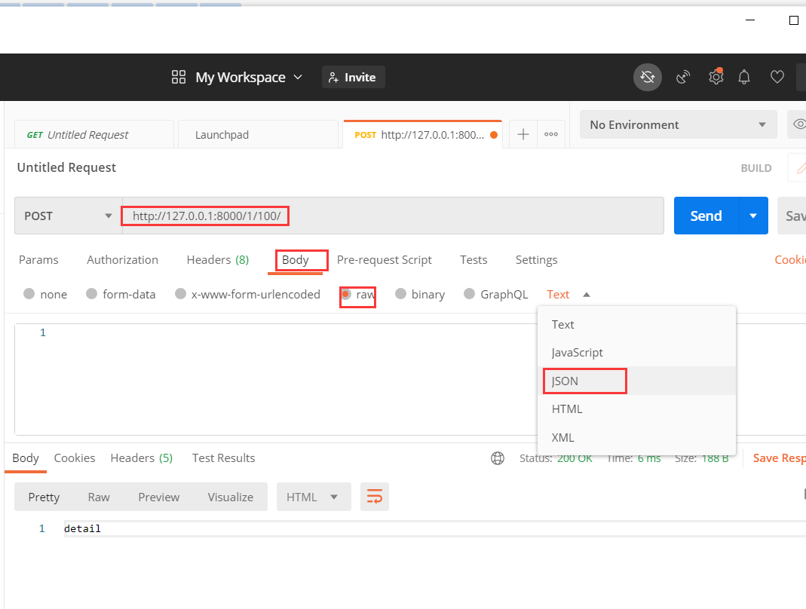Click the Save Response link
The image size is (806, 609).
(x=780, y=458)
